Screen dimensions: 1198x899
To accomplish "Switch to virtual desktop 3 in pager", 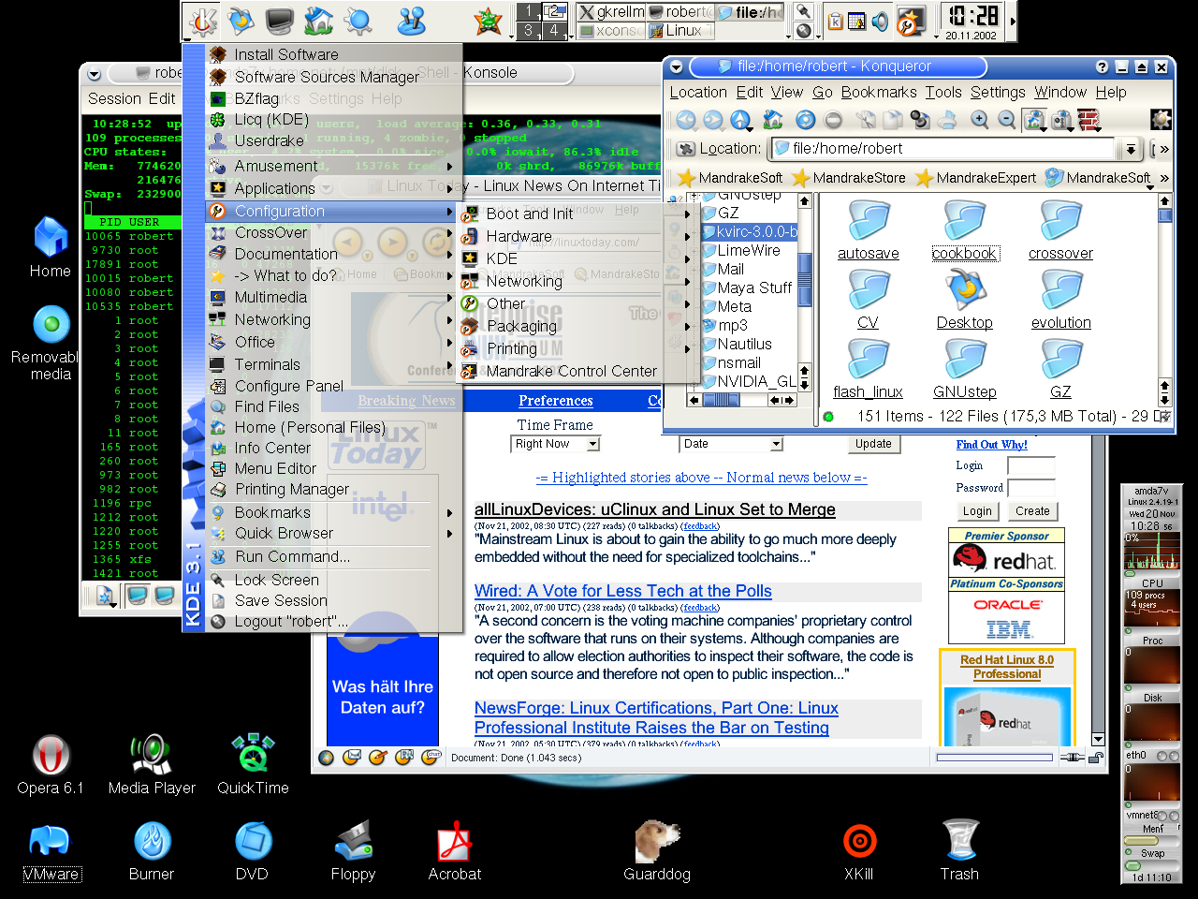I will [x=529, y=30].
